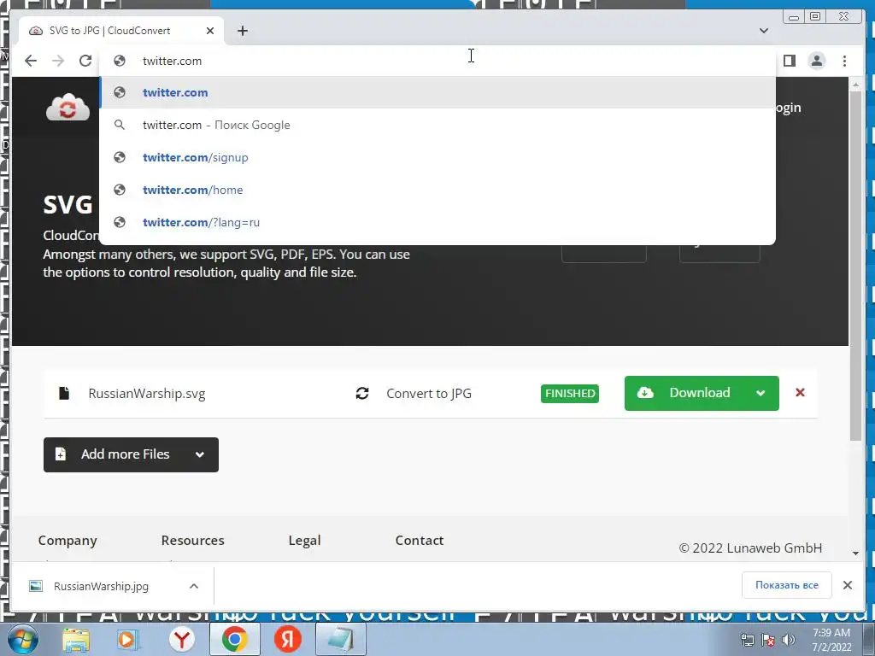875x656 pixels.
Task: Expand the RussianWarship.jpg download options chevron
Action: pyautogui.click(x=194, y=586)
